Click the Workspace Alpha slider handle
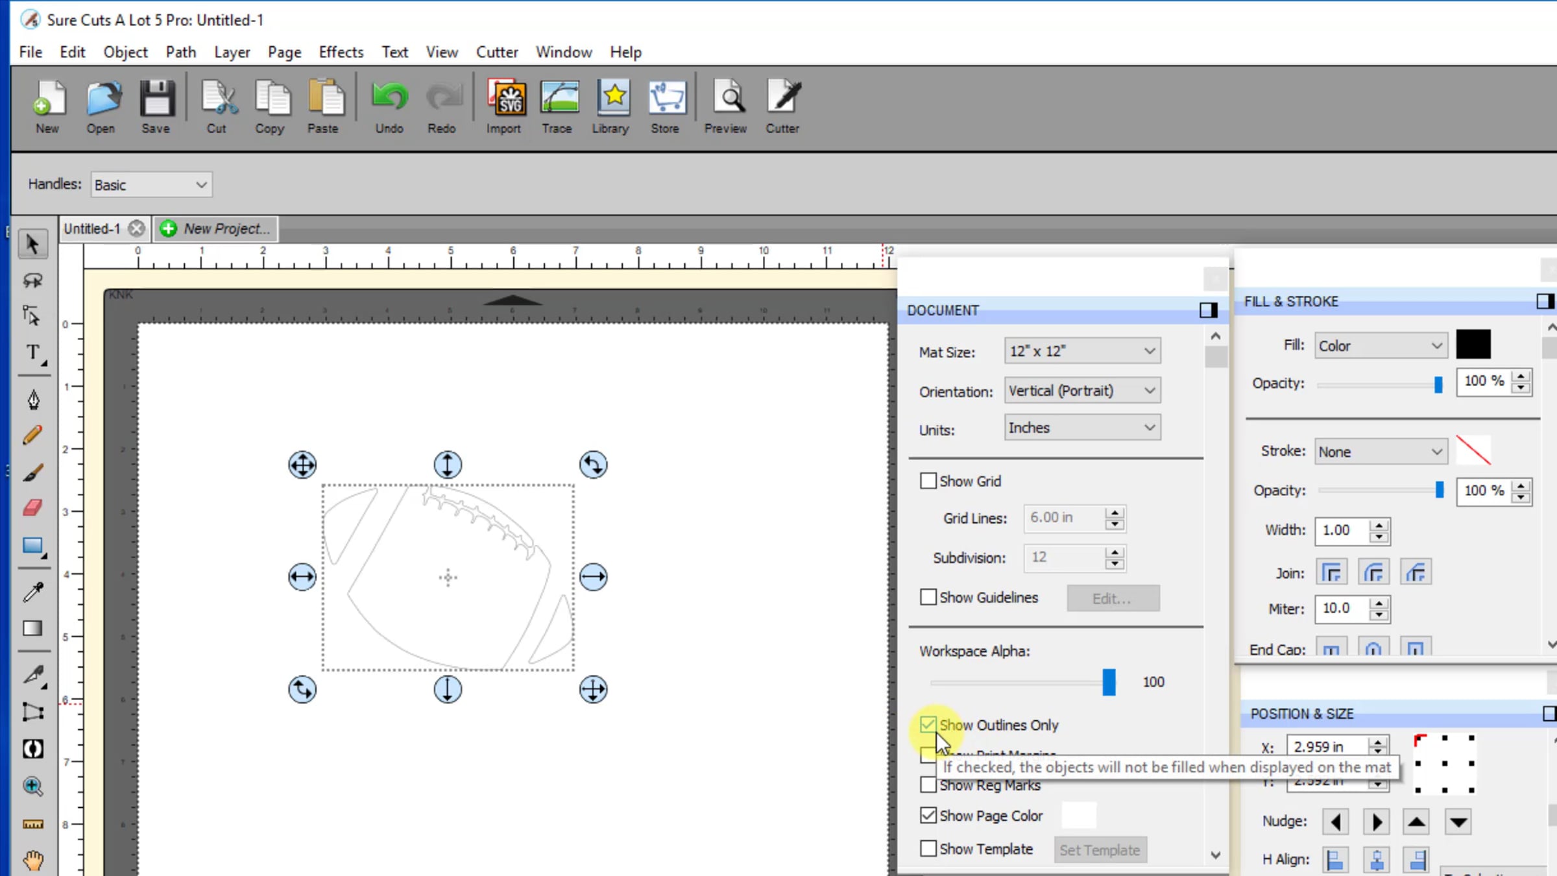Viewport: 1557px width, 876px height. coord(1109,683)
